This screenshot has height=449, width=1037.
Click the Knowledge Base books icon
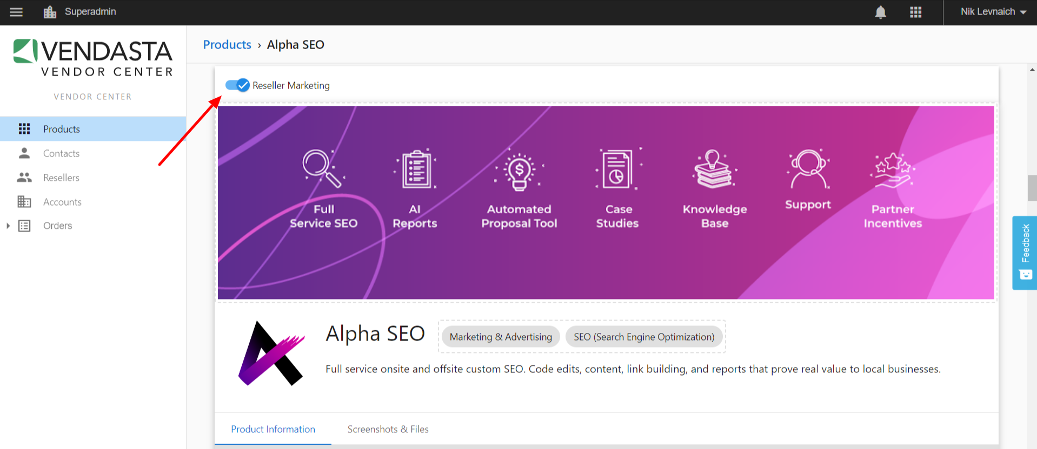[714, 169]
